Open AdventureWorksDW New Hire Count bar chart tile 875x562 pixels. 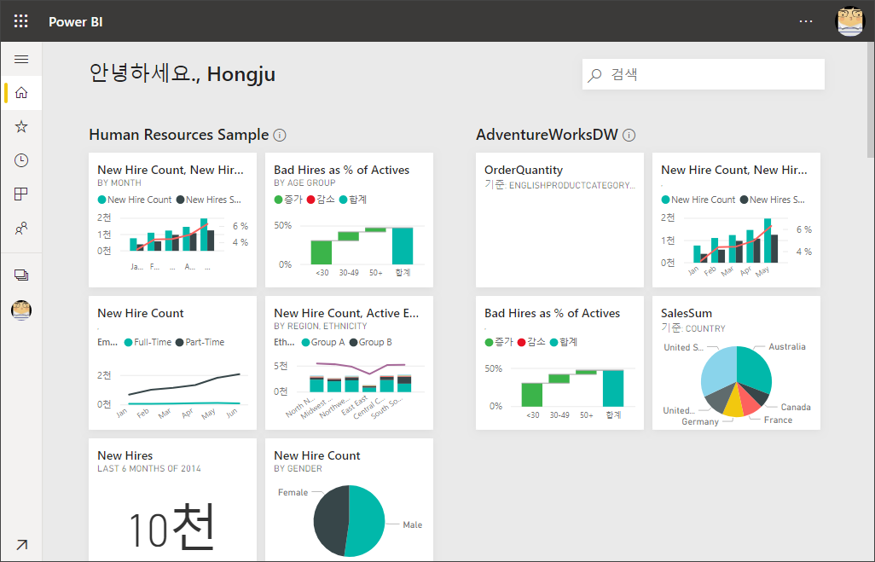[x=736, y=220]
